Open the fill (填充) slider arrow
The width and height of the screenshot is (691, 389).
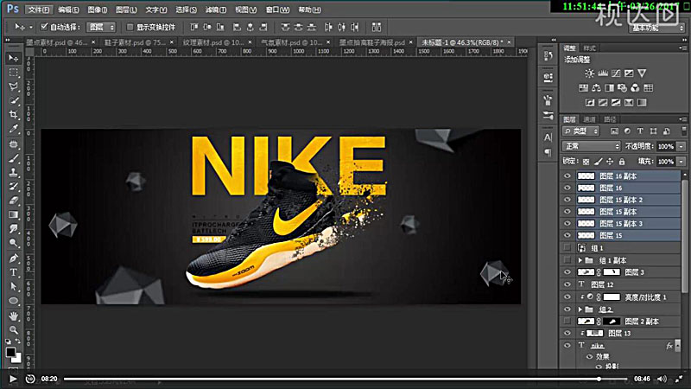681,162
